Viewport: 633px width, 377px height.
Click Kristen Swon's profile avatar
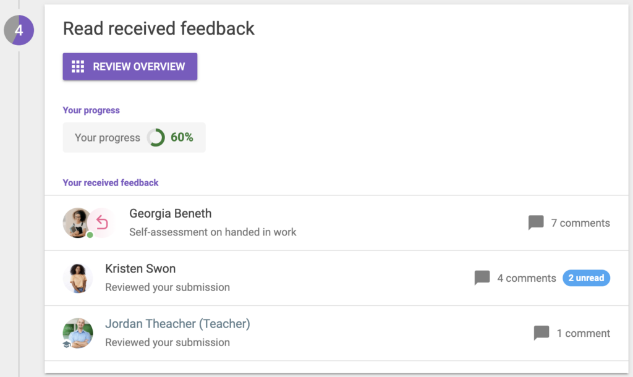pyautogui.click(x=78, y=278)
